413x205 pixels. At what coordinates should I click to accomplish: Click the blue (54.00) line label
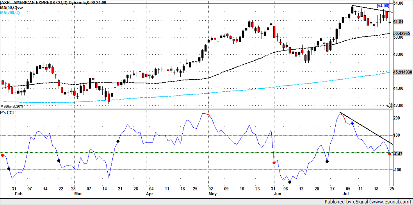(383, 5)
